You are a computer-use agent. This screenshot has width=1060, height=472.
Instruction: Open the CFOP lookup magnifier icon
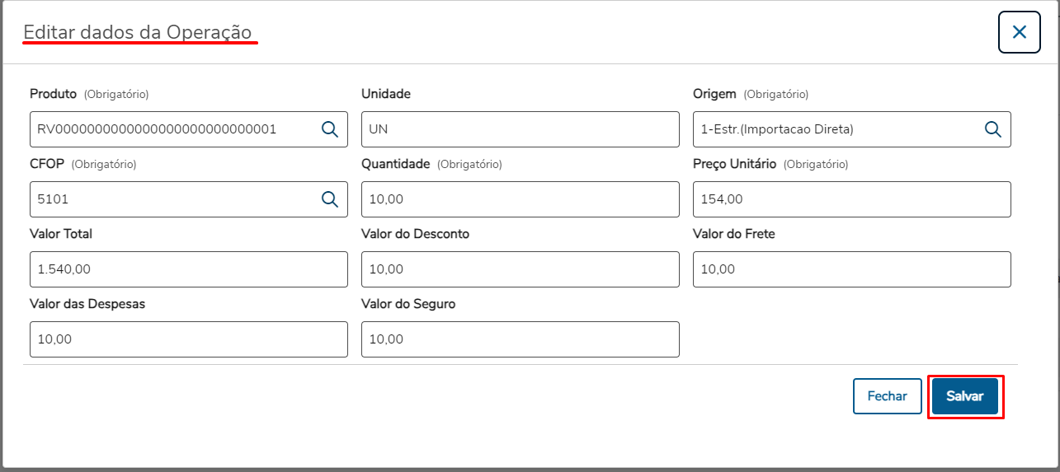pyautogui.click(x=329, y=199)
